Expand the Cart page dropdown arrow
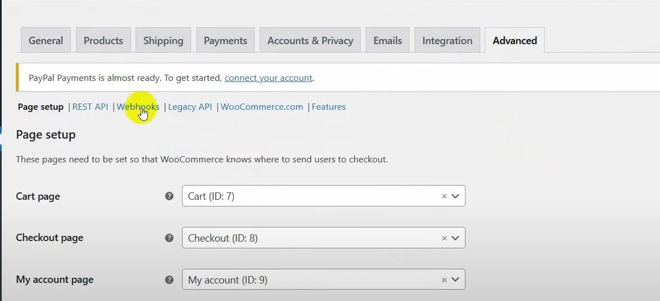The height and width of the screenshot is (301, 660). click(x=455, y=196)
